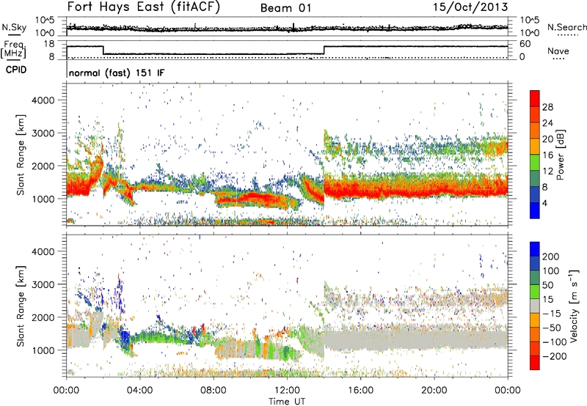Click the 'Power [dB]' color bar label

pyautogui.click(x=561, y=155)
